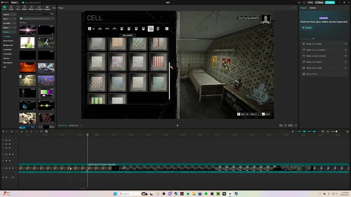Toggle timeline auto snapping
This screenshot has height=197, width=351.
pos(304,132)
